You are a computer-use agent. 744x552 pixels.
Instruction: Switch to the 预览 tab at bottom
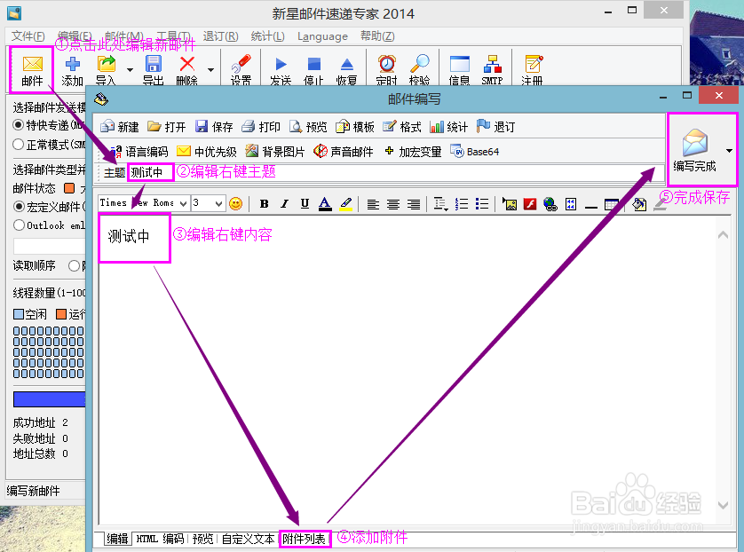point(203,539)
